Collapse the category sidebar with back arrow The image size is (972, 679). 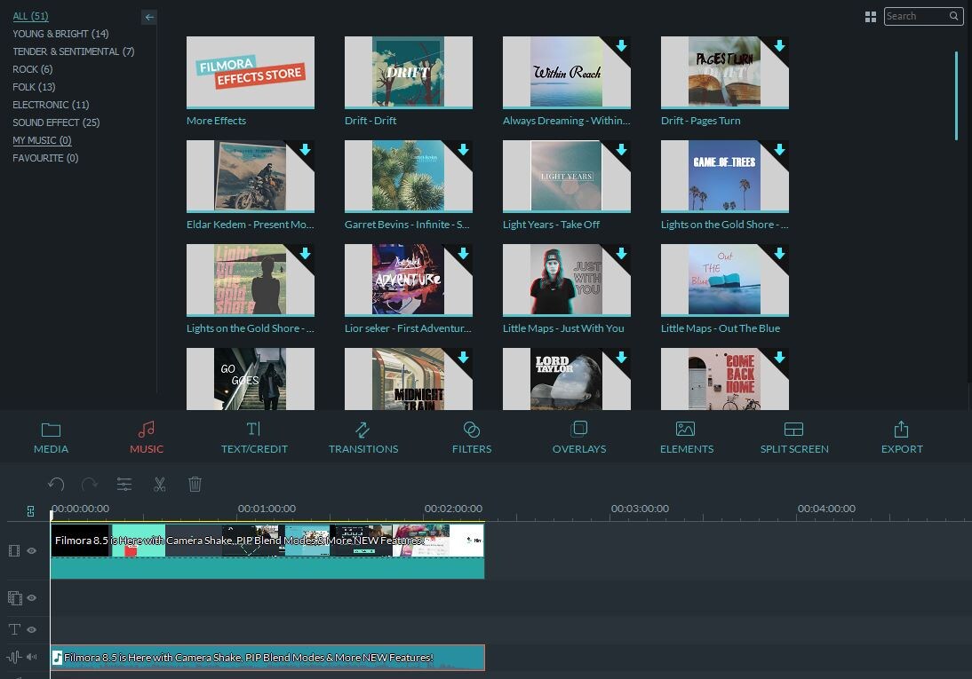point(148,18)
